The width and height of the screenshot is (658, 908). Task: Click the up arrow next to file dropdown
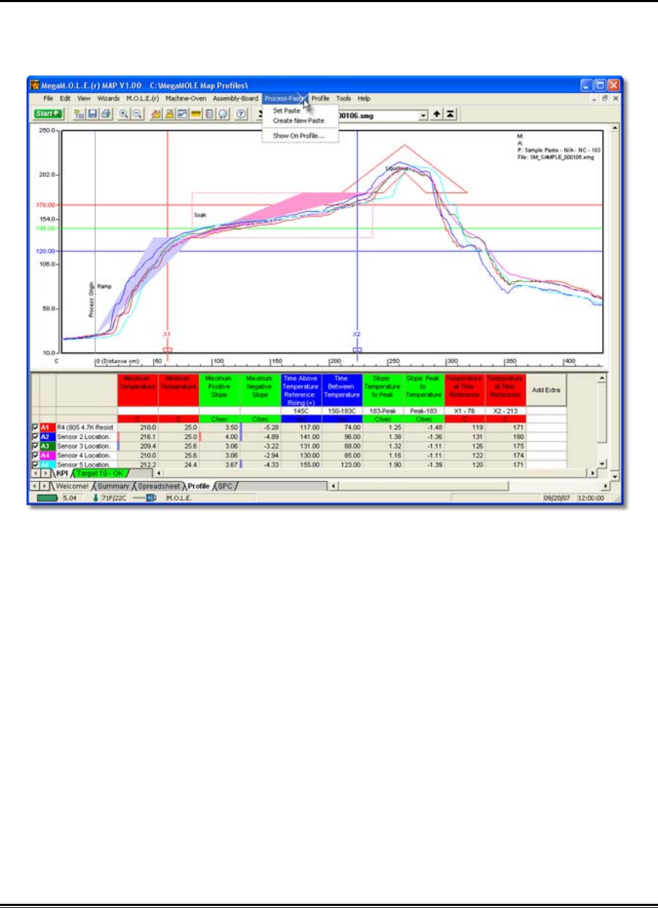click(437, 114)
